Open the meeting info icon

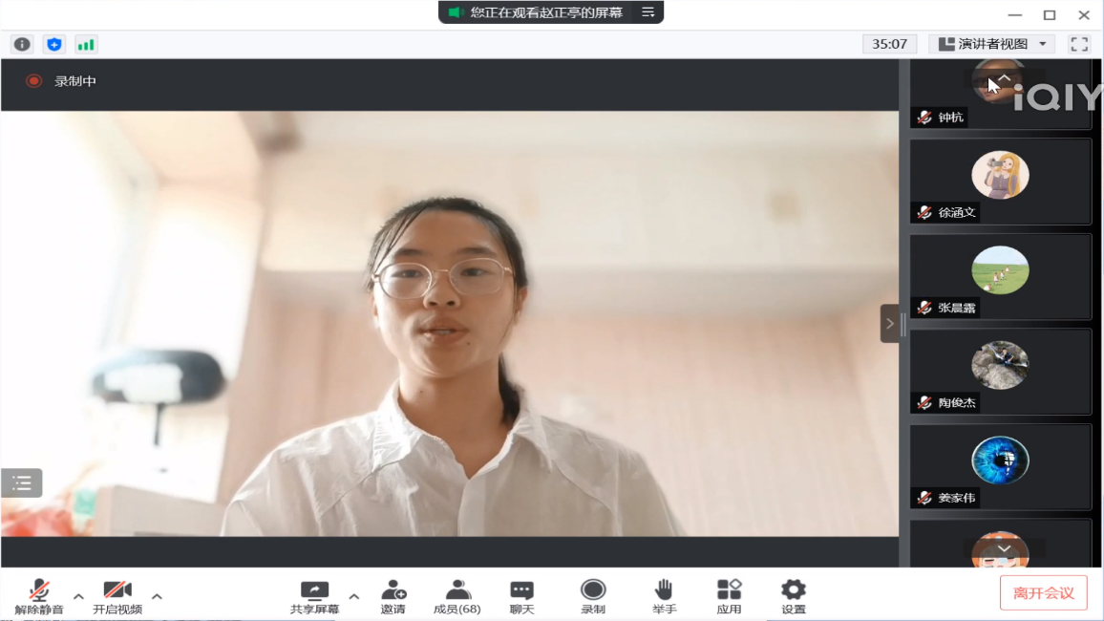(x=22, y=44)
